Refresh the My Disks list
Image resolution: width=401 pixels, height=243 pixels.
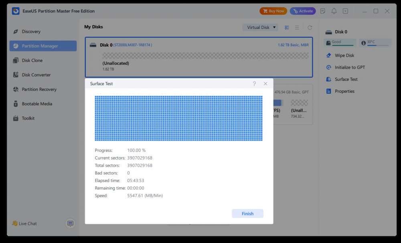(310, 27)
